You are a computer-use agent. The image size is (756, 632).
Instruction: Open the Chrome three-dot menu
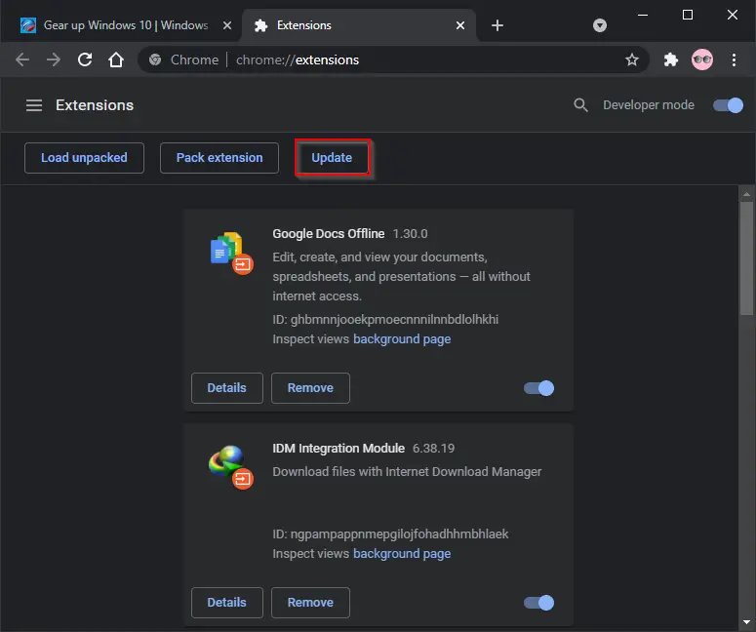tap(734, 59)
